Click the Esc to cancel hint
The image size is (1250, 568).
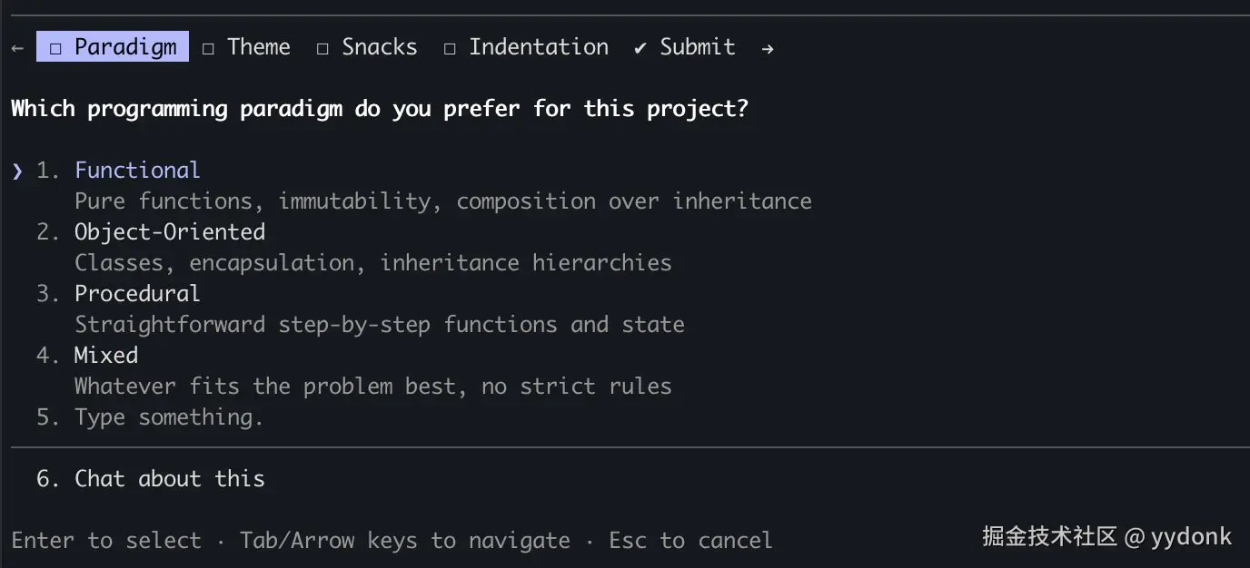690,541
